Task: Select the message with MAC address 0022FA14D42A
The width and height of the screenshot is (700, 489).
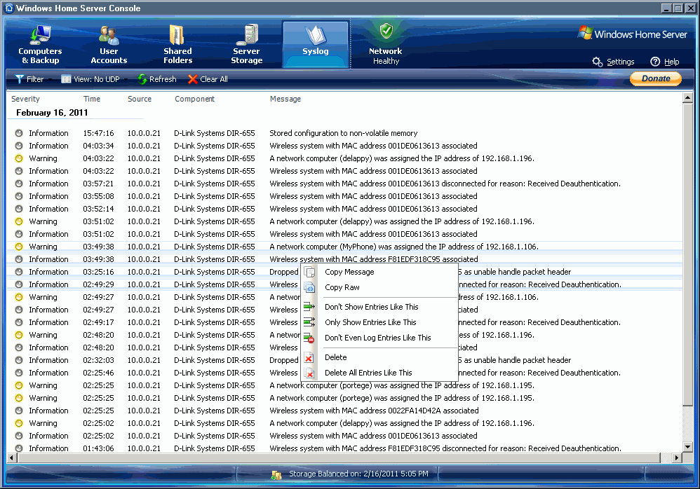Action: tap(374, 411)
